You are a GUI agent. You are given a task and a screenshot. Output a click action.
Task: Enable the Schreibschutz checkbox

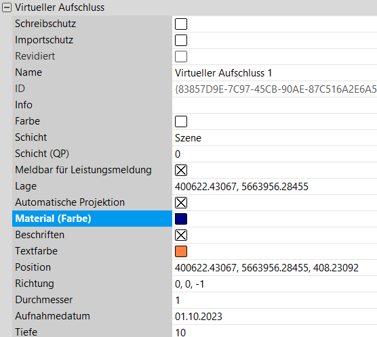181,24
